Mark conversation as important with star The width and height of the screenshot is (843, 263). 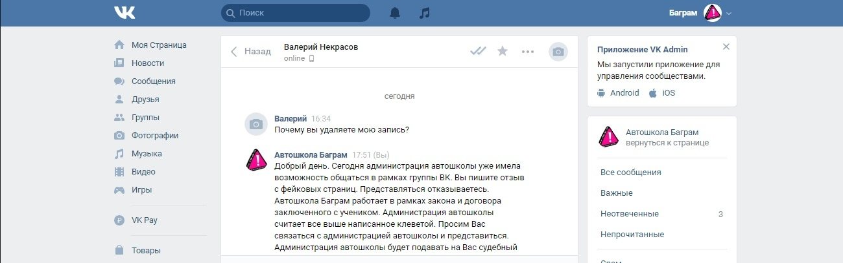[x=503, y=52]
